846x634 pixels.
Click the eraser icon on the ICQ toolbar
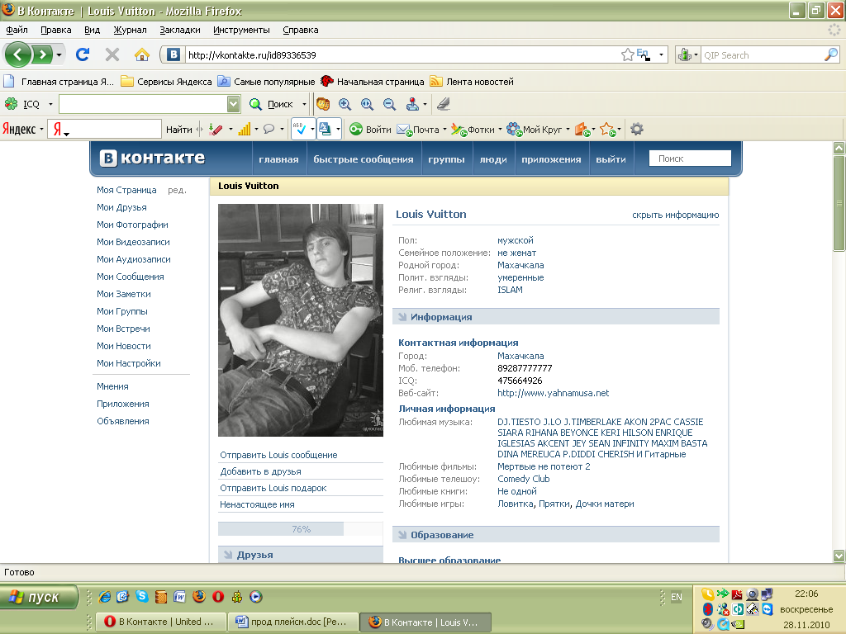(x=444, y=103)
